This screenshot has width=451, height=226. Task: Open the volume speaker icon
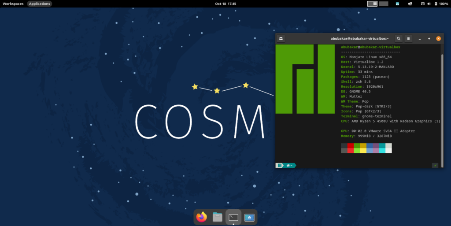pyautogui.click(x=429, y=4)
